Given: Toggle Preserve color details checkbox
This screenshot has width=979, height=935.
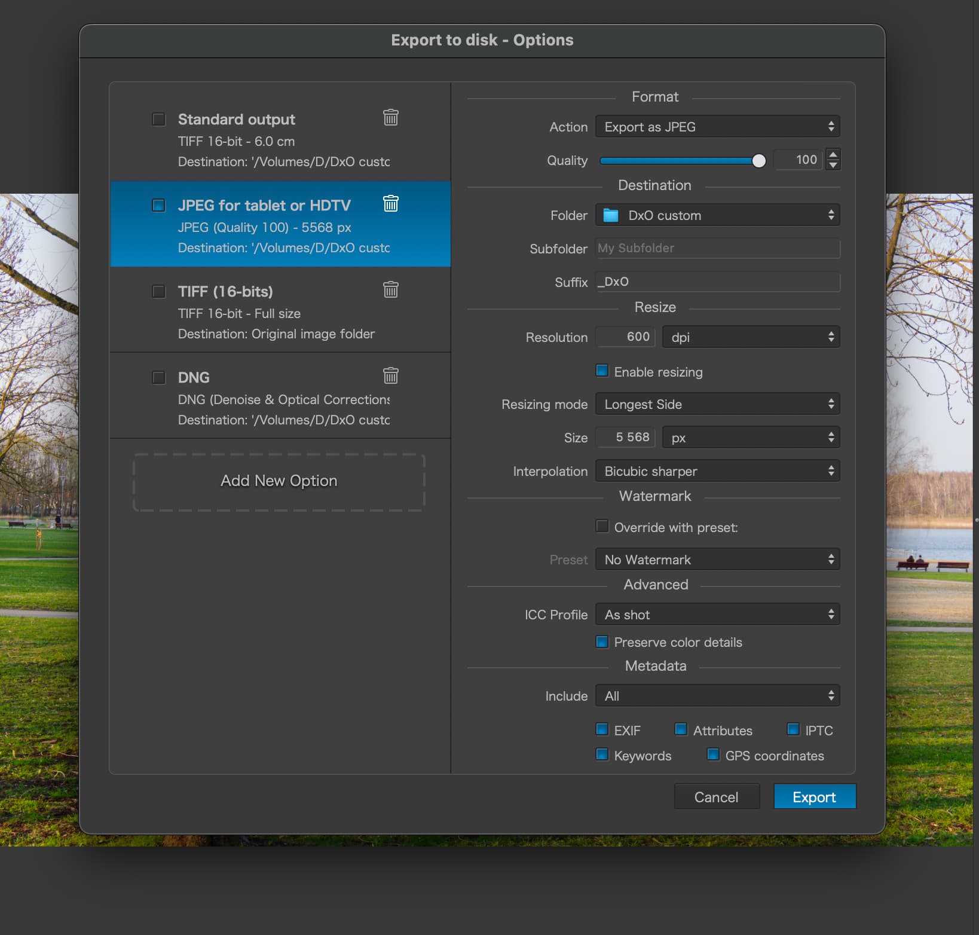Looking at the screenshot, I should pos(602,641).
